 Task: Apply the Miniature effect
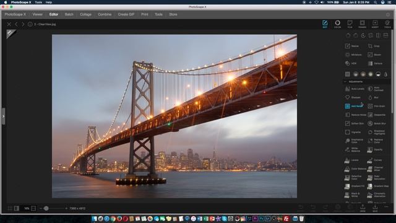coord(353,55)
